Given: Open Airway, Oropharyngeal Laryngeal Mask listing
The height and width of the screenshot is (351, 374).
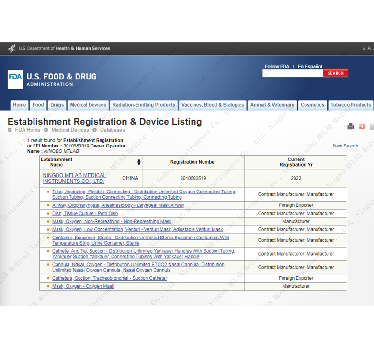Looking at the screenshot, I should click(x=118, y=205).
